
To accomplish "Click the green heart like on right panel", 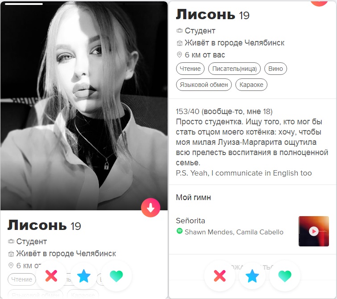I will click(285, 276).
